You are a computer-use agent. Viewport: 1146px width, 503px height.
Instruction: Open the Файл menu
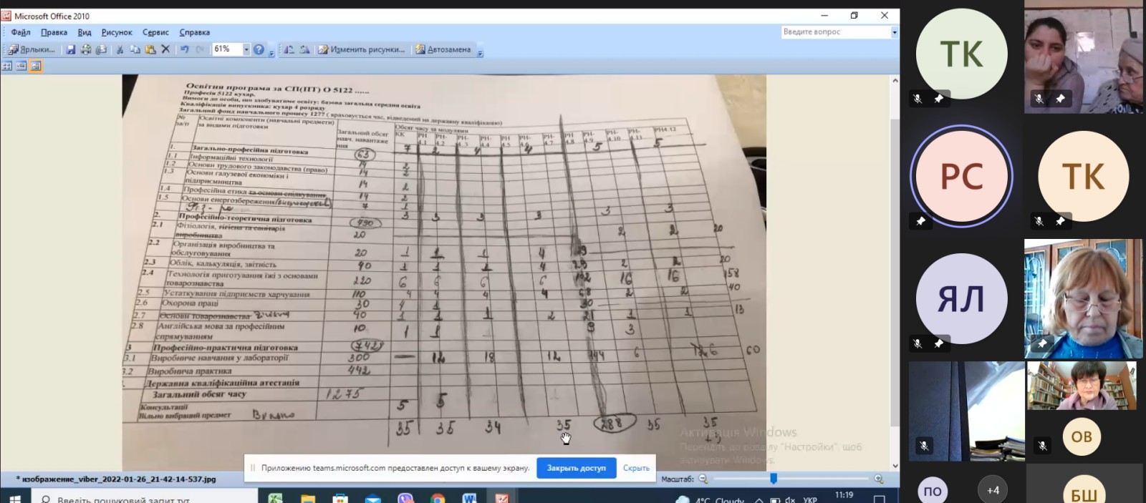pyautogui.click(x=21, y=32)
